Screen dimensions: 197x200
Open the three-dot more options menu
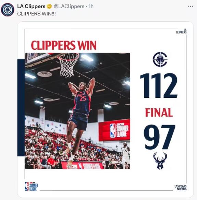pos(190,7)
